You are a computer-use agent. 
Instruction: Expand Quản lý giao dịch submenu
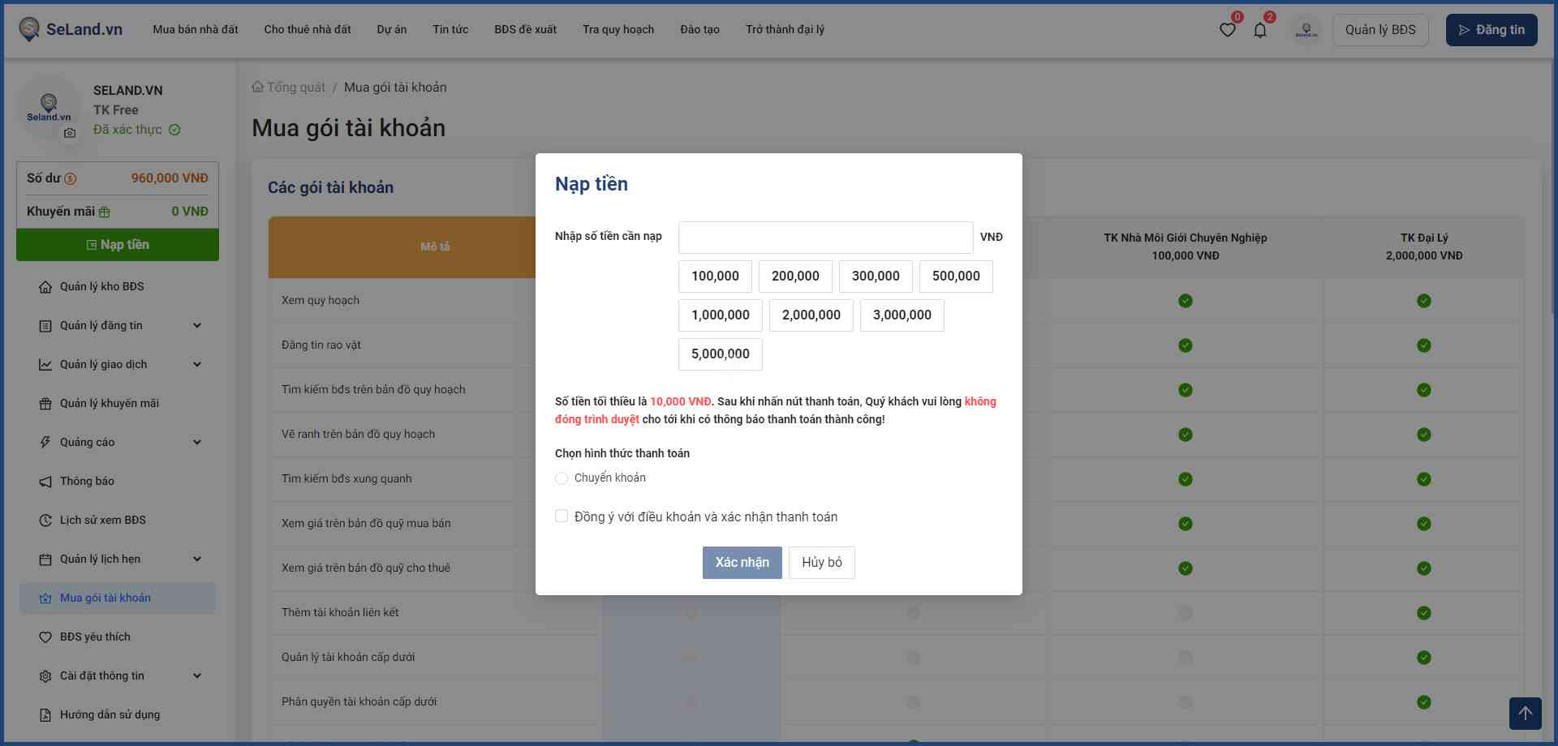point(196,364)
